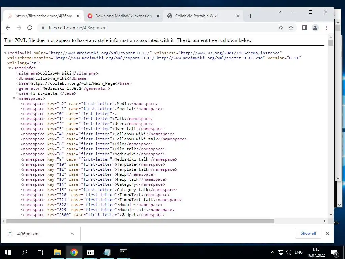Click the namespace key -2 Media line
Screen dimensions: 345x259
pyautogui.click(x=89, y=104)
